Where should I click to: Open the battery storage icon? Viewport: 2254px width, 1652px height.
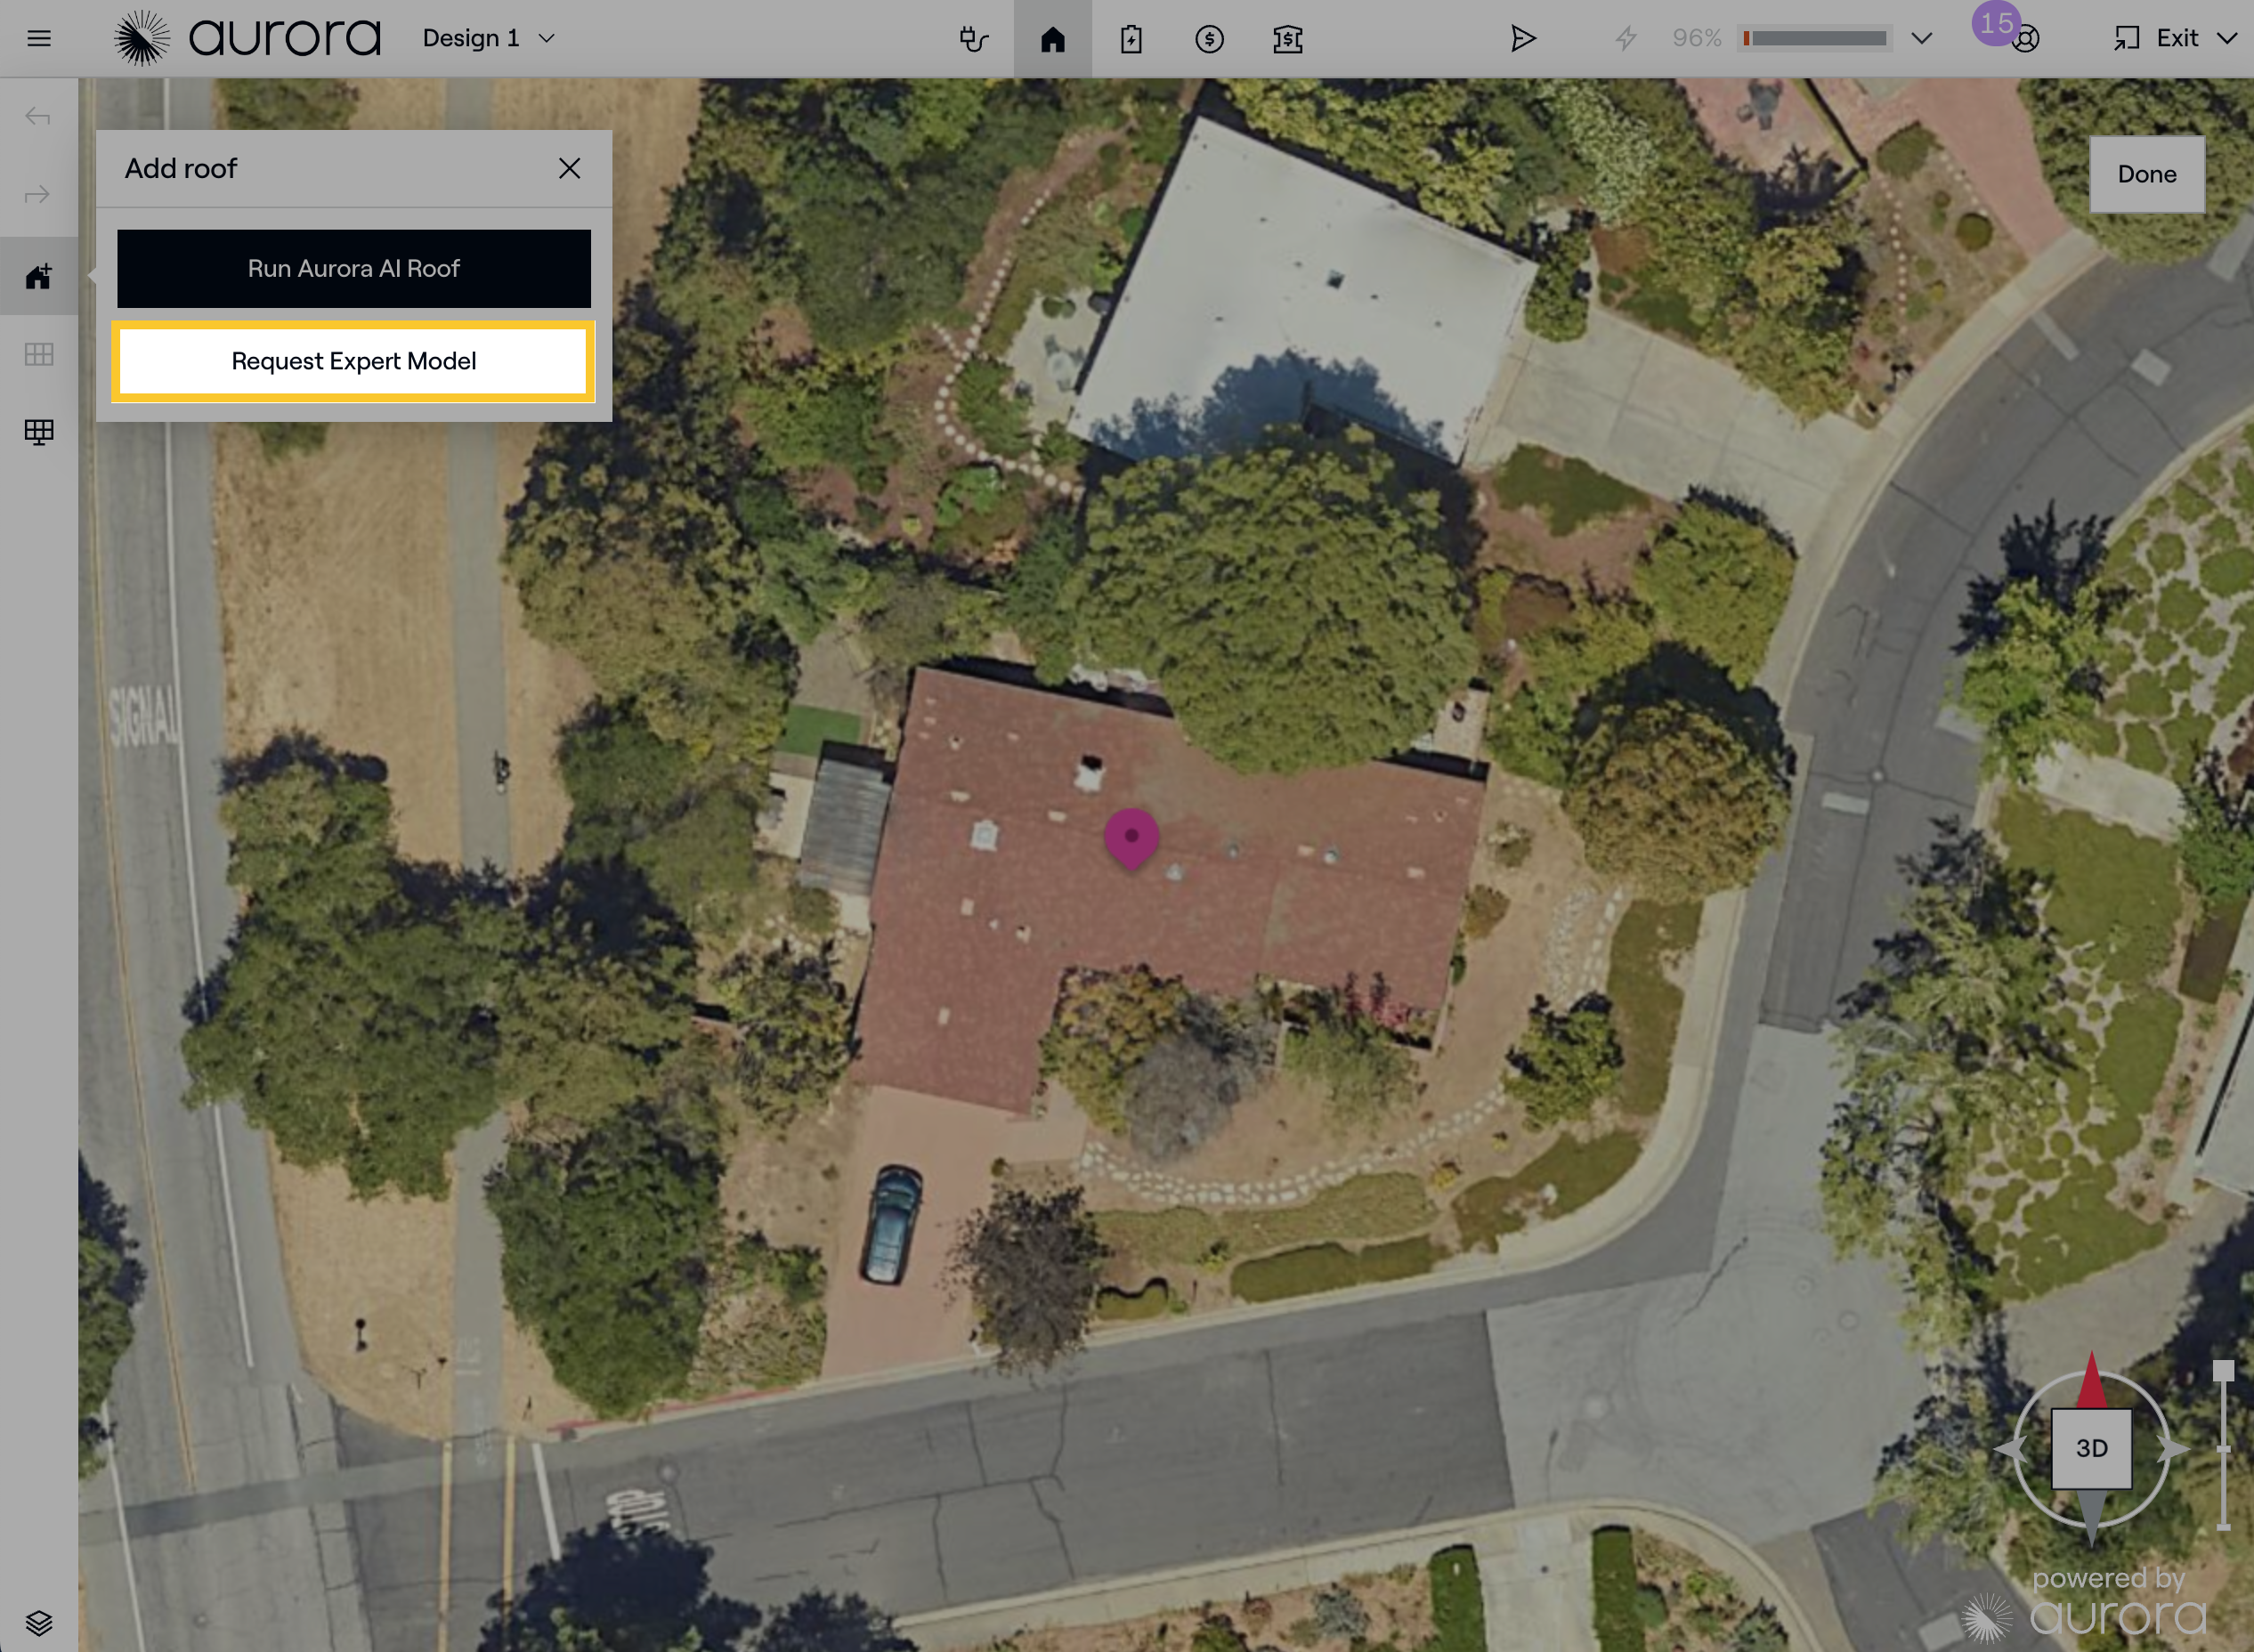click(x=1131, y=39)
